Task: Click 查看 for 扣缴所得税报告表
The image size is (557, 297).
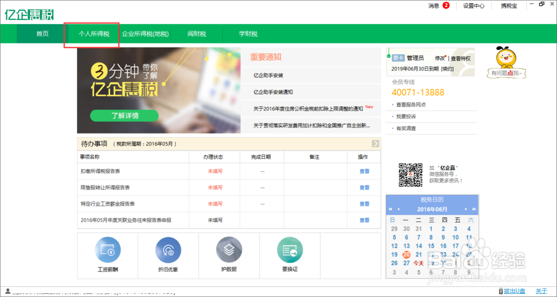Action: [364, 171]
